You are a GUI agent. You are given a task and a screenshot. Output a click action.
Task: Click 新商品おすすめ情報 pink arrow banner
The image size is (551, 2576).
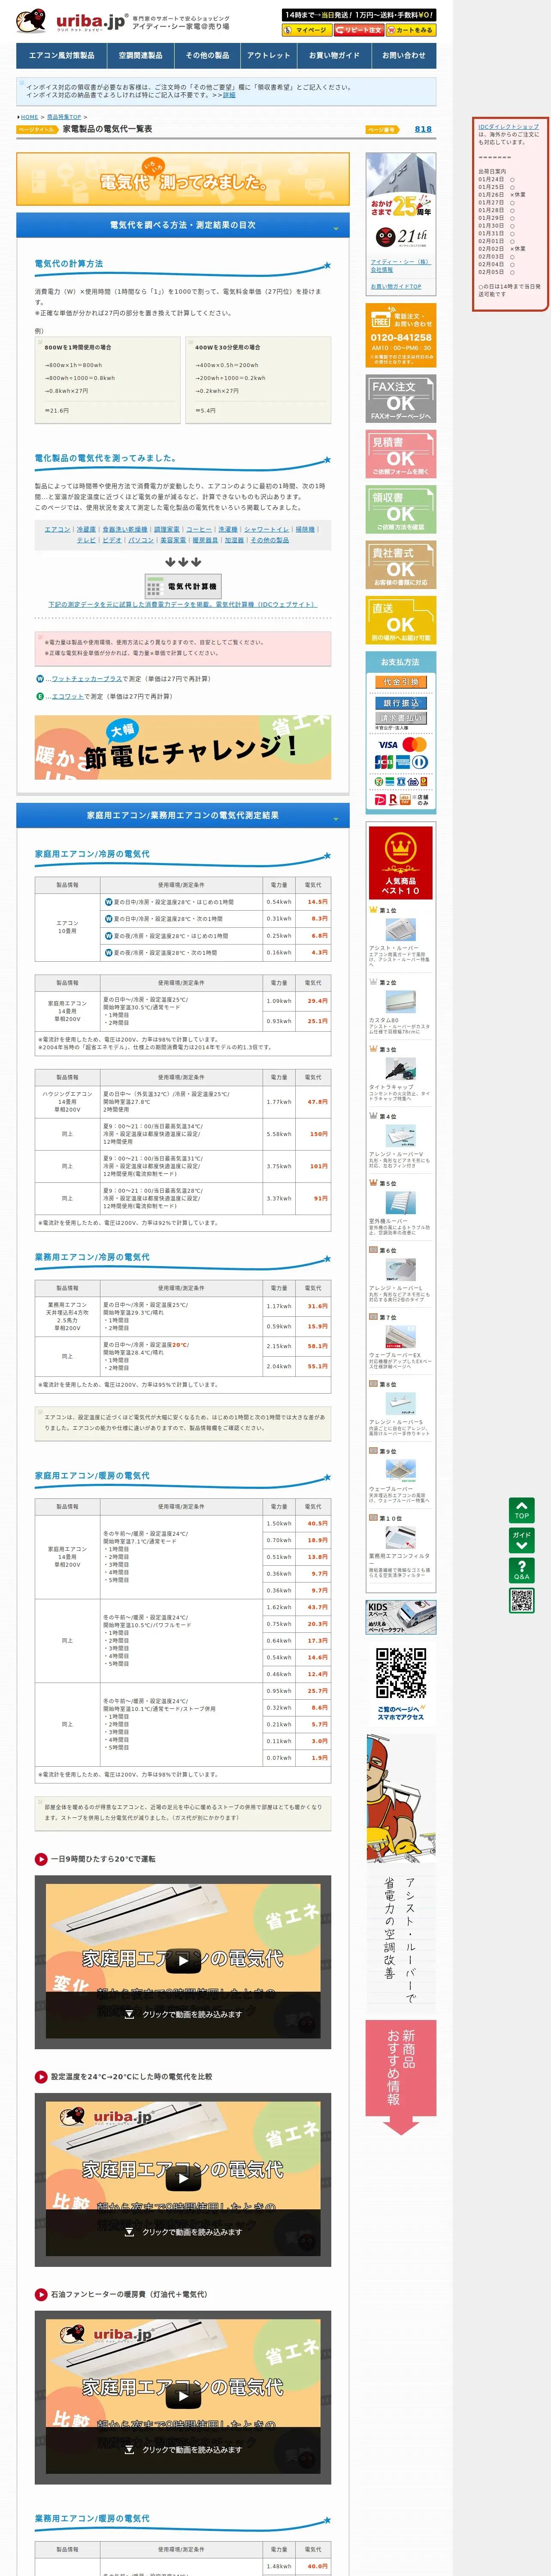pyautogui.click(x=401, y=2077)
